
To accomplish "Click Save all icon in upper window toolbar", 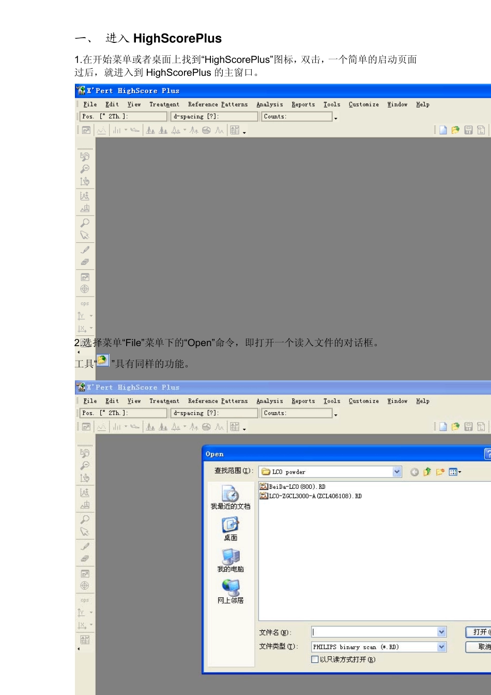I will pos(481,130).
